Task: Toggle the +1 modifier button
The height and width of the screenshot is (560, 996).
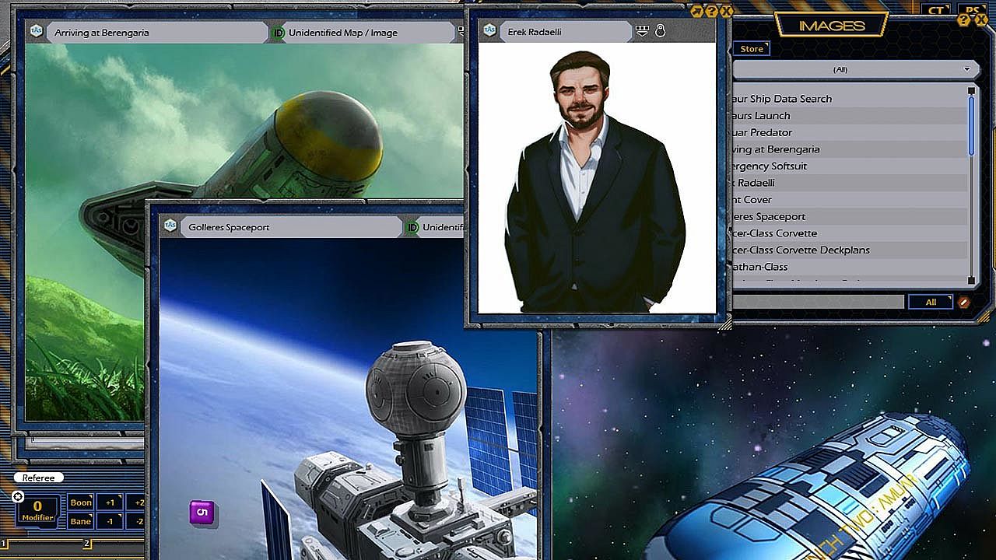Action: tap(110, 502)
